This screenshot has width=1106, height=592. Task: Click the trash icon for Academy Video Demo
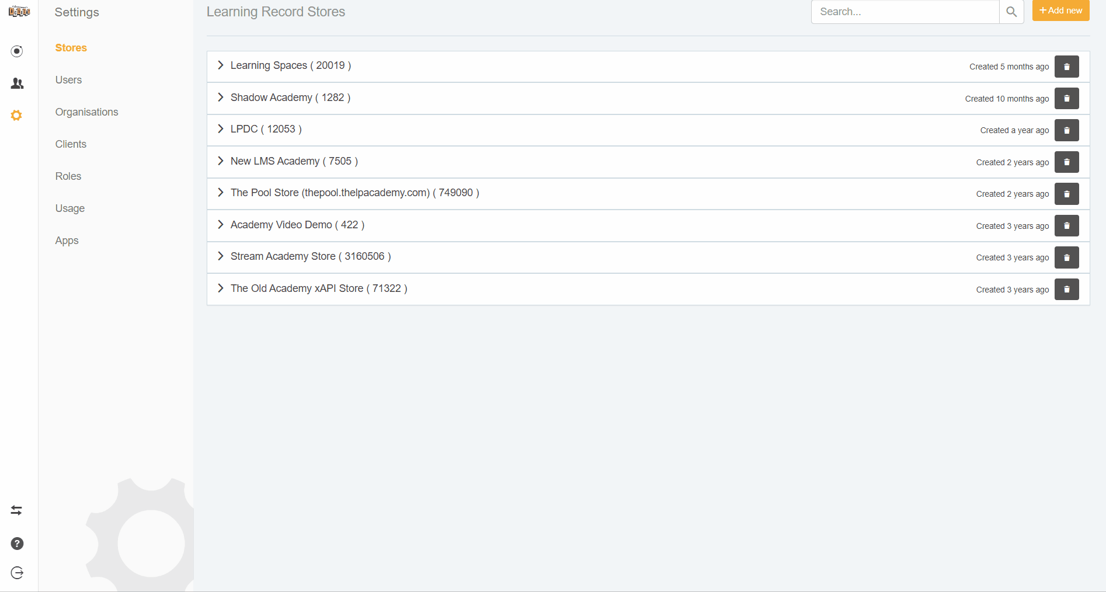pos(1067,225)
